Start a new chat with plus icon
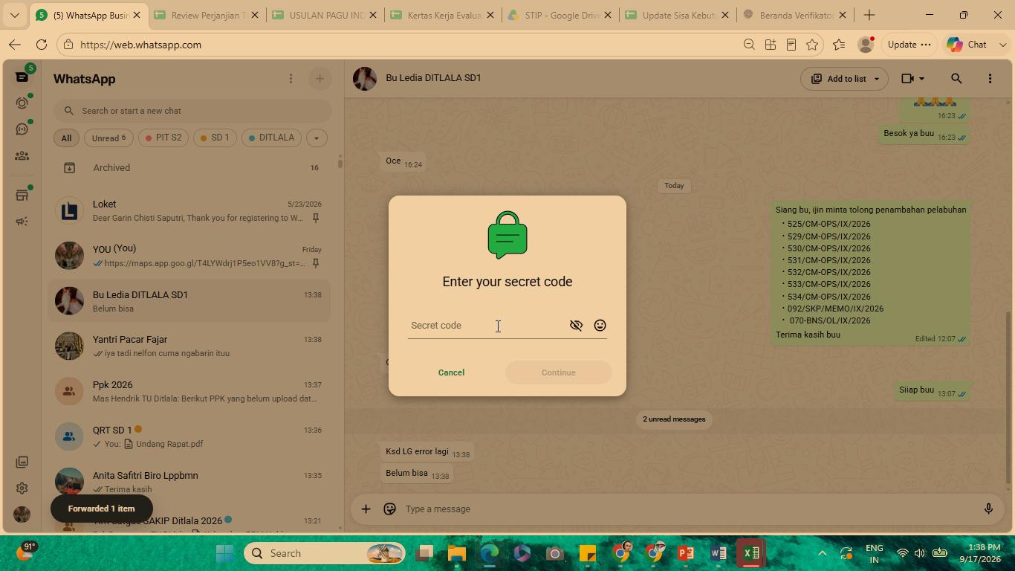 (320, 79)
